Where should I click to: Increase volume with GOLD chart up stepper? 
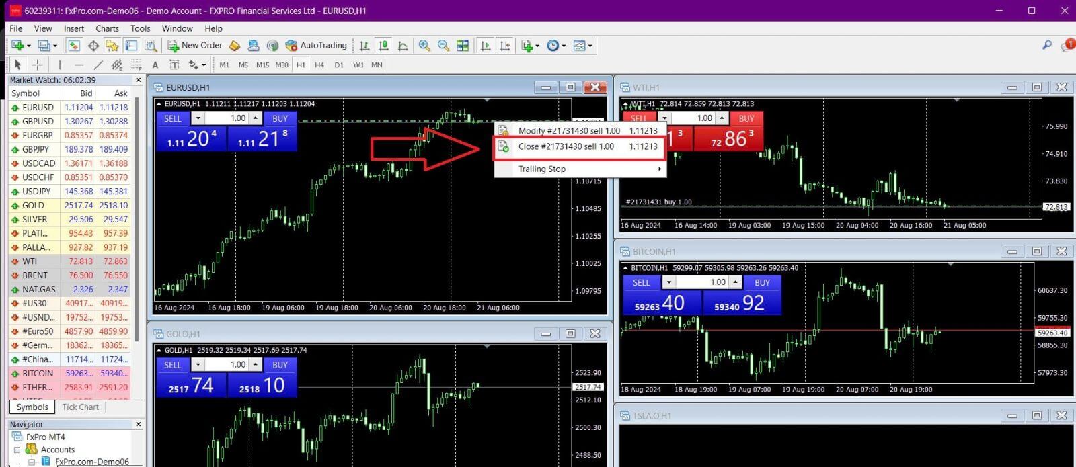[256, 365]
